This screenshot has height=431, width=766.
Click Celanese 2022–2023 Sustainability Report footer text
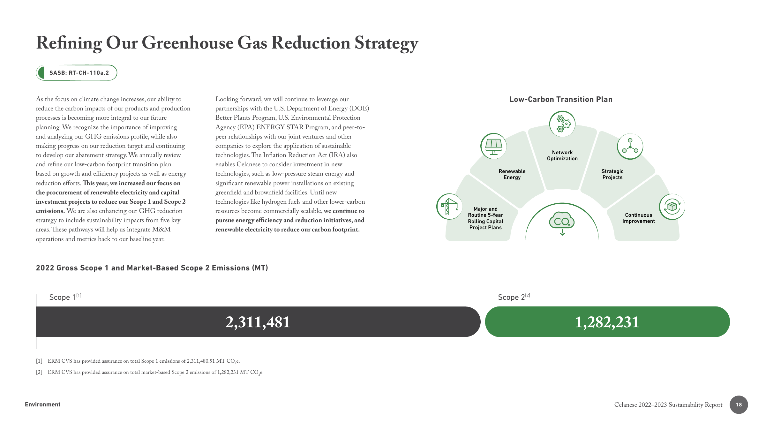[668, 405]
